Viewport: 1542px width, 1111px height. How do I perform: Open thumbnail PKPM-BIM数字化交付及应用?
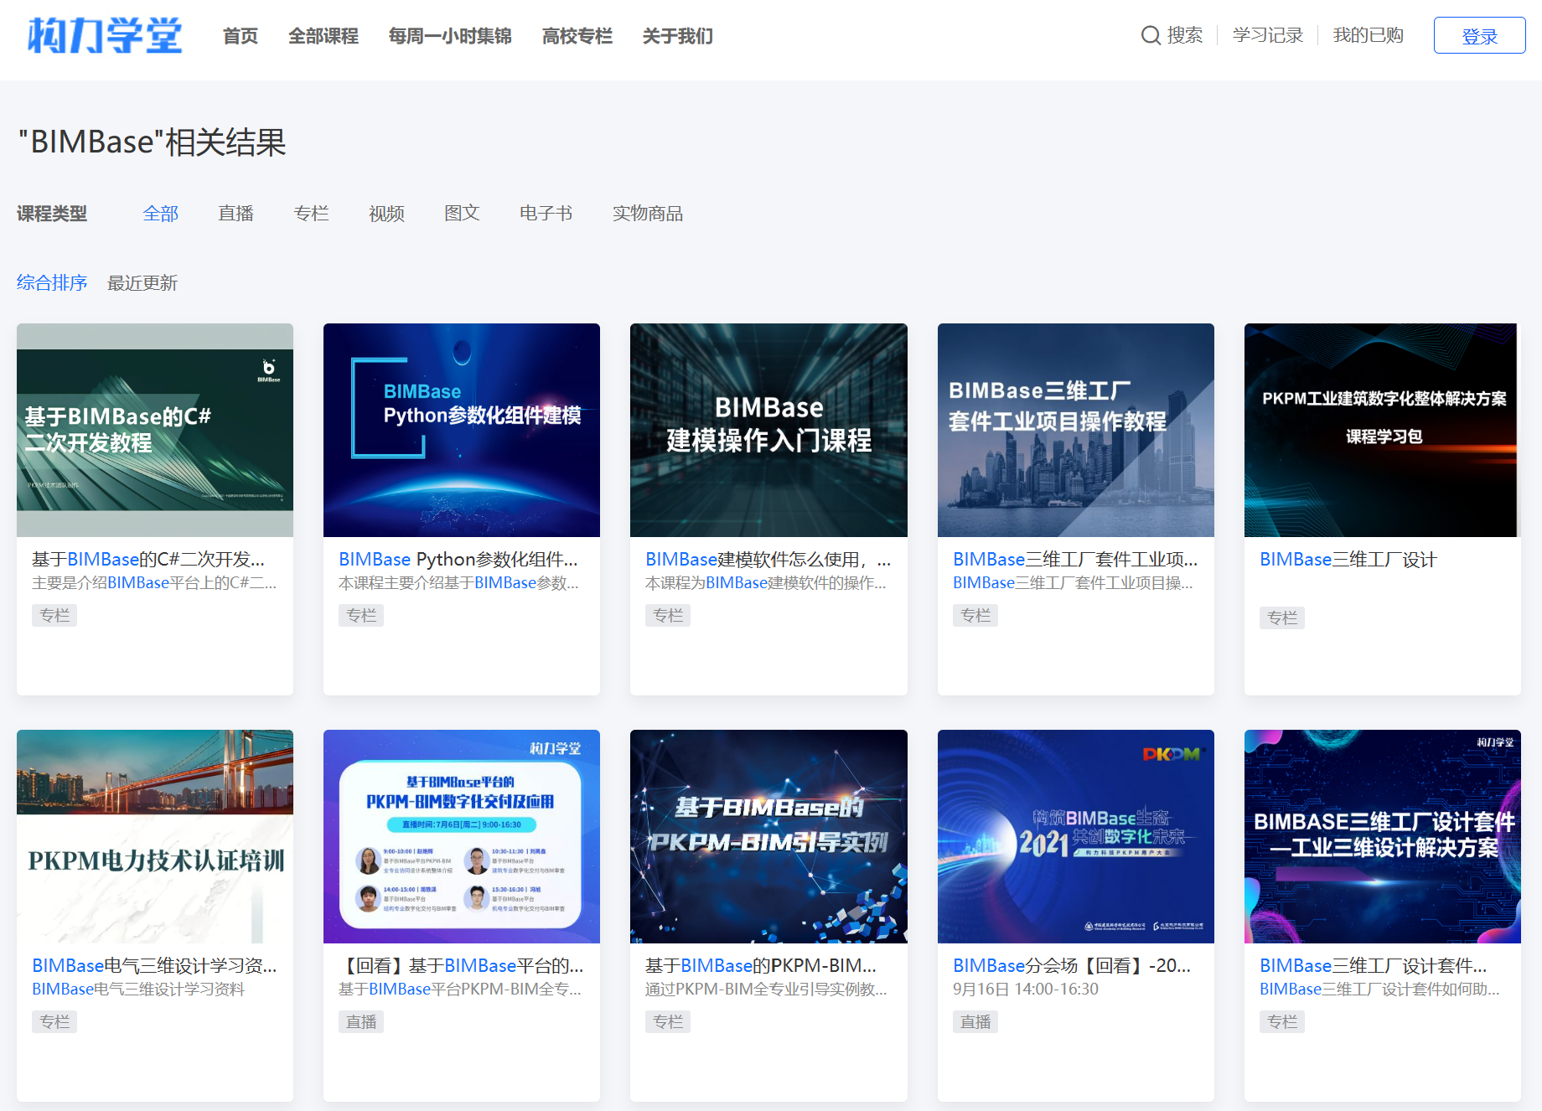click(x=462, y=836)
